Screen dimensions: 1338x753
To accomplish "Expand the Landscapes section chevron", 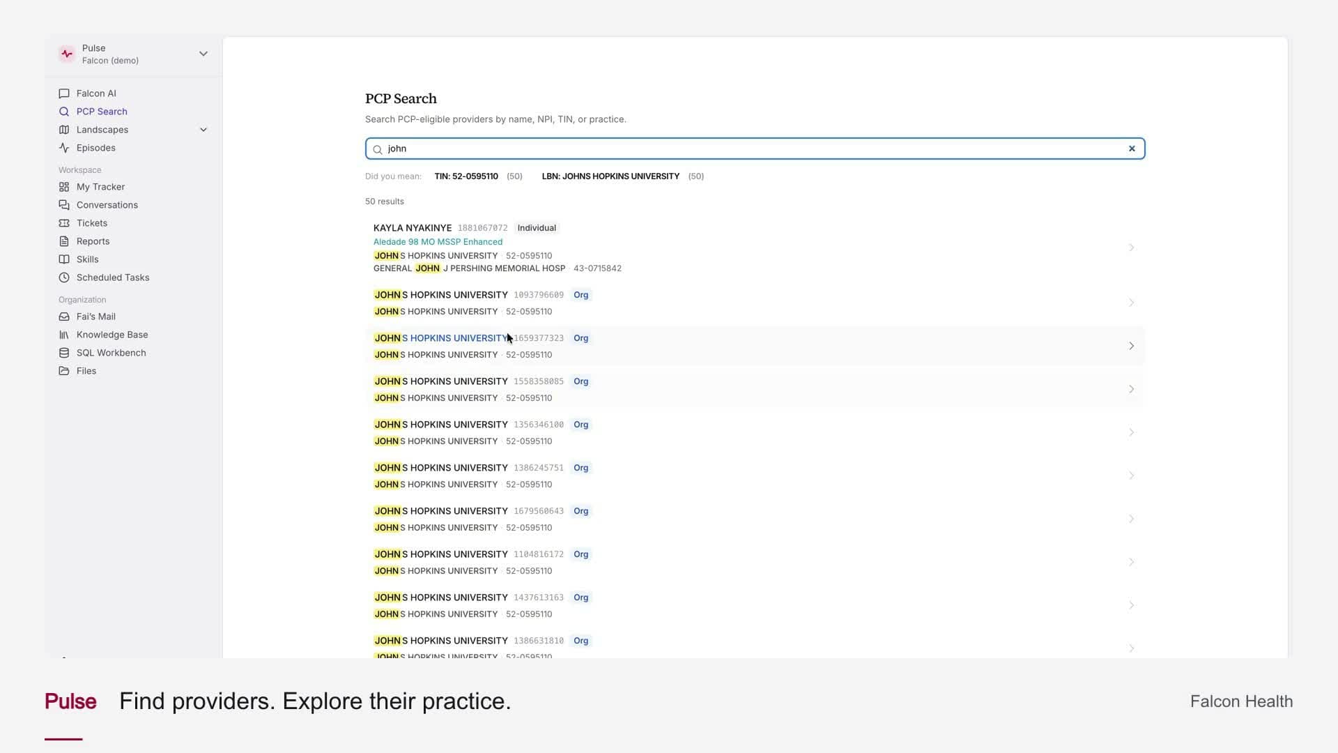I will point(203,130).
